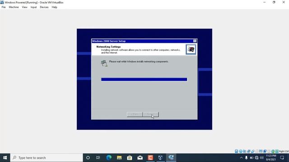Open the orange Camtasia taskbar icon
The height and width of the screenshot is (162, 289).
pyautogui.click(x=150, y=157)
